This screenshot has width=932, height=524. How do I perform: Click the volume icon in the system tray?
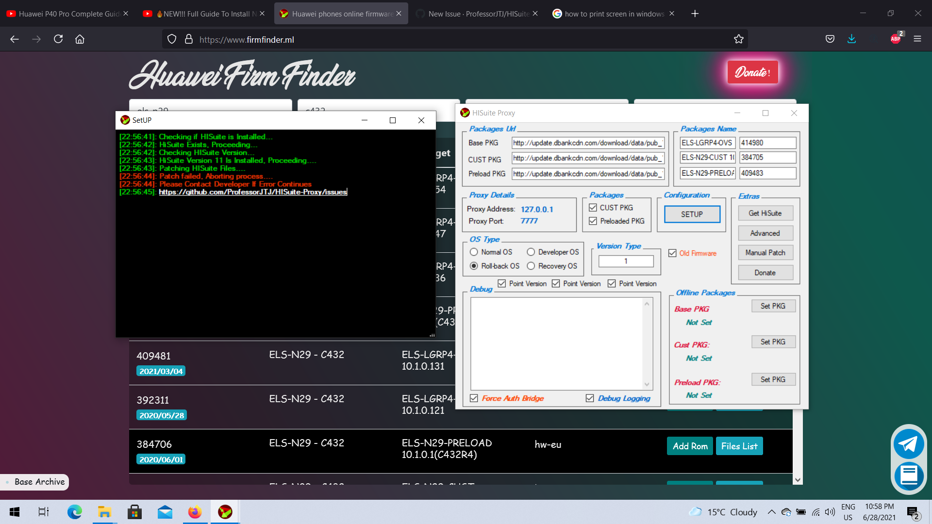tap(829, 512)
